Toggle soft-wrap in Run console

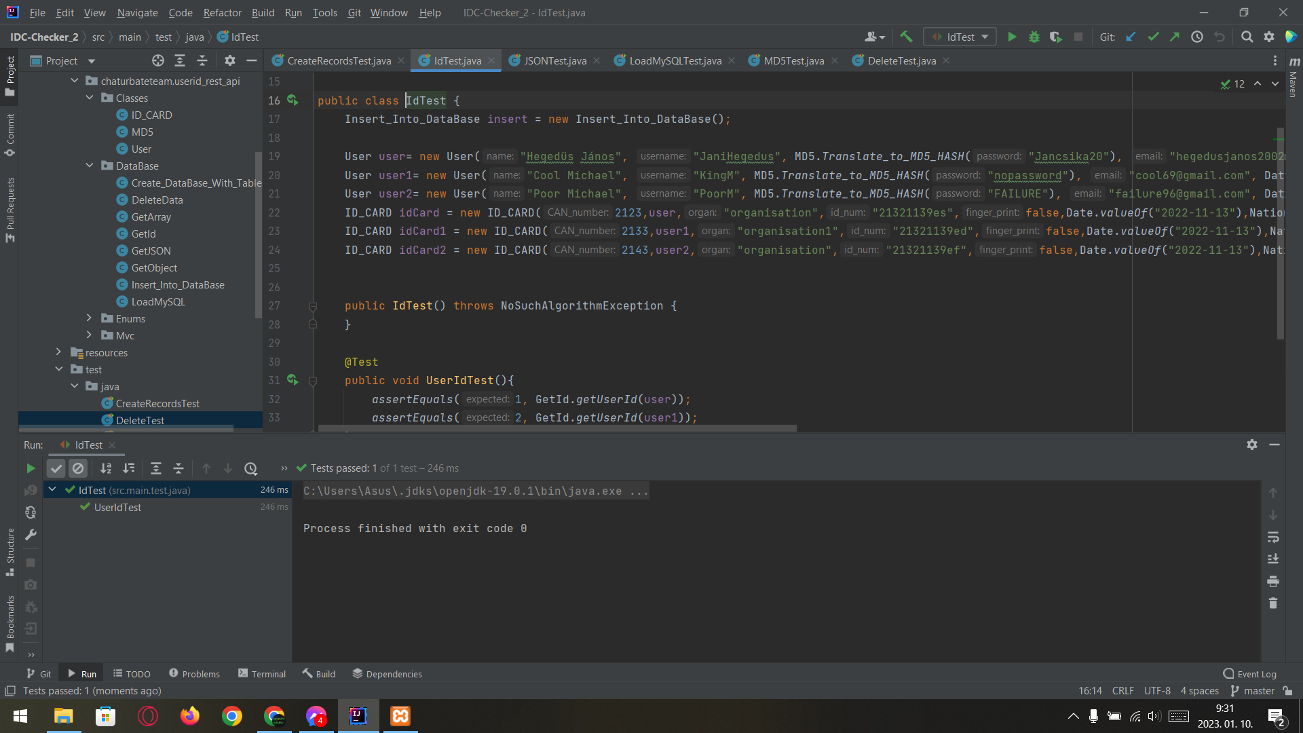coord(1273,537)
